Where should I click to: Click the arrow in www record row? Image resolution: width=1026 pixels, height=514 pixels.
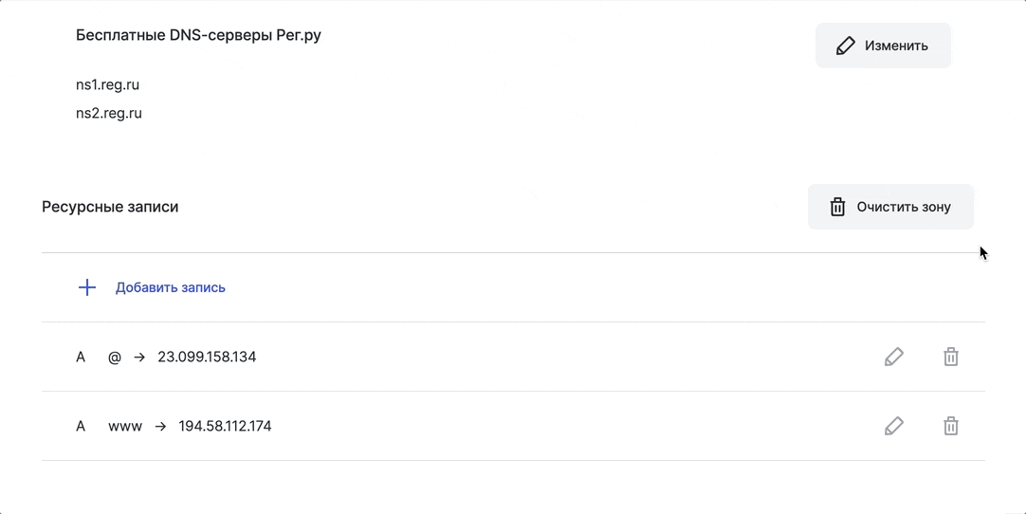160,426
